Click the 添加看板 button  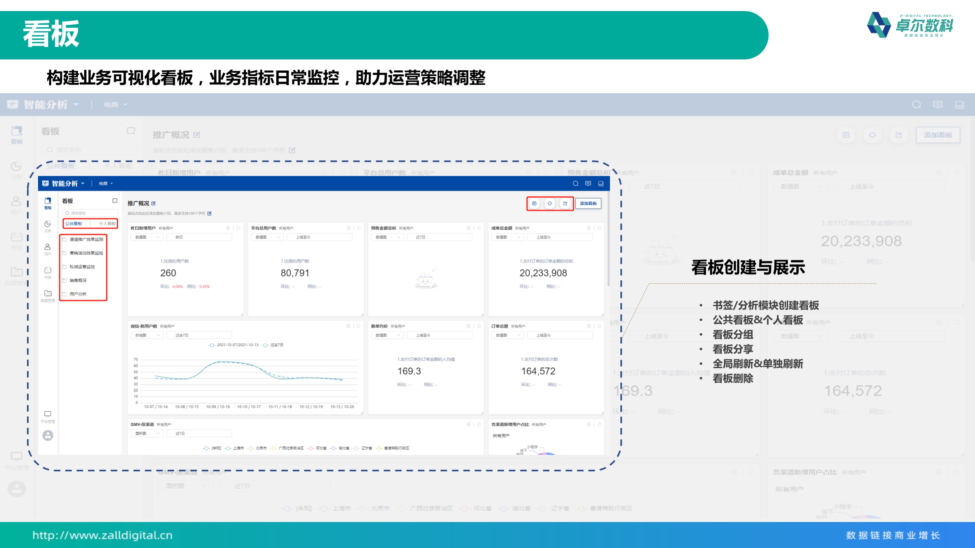tap(588, 203)
